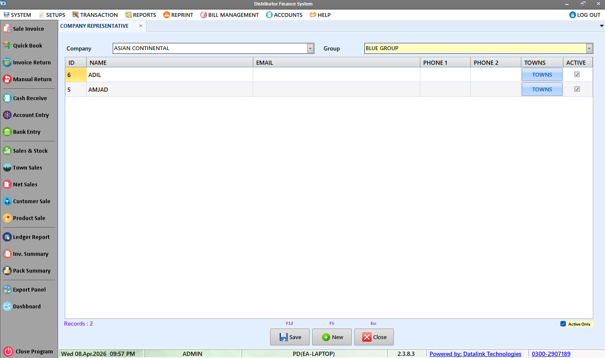Toggle the ACTIVE checkbox for AMJAD

tap(577, 89)
